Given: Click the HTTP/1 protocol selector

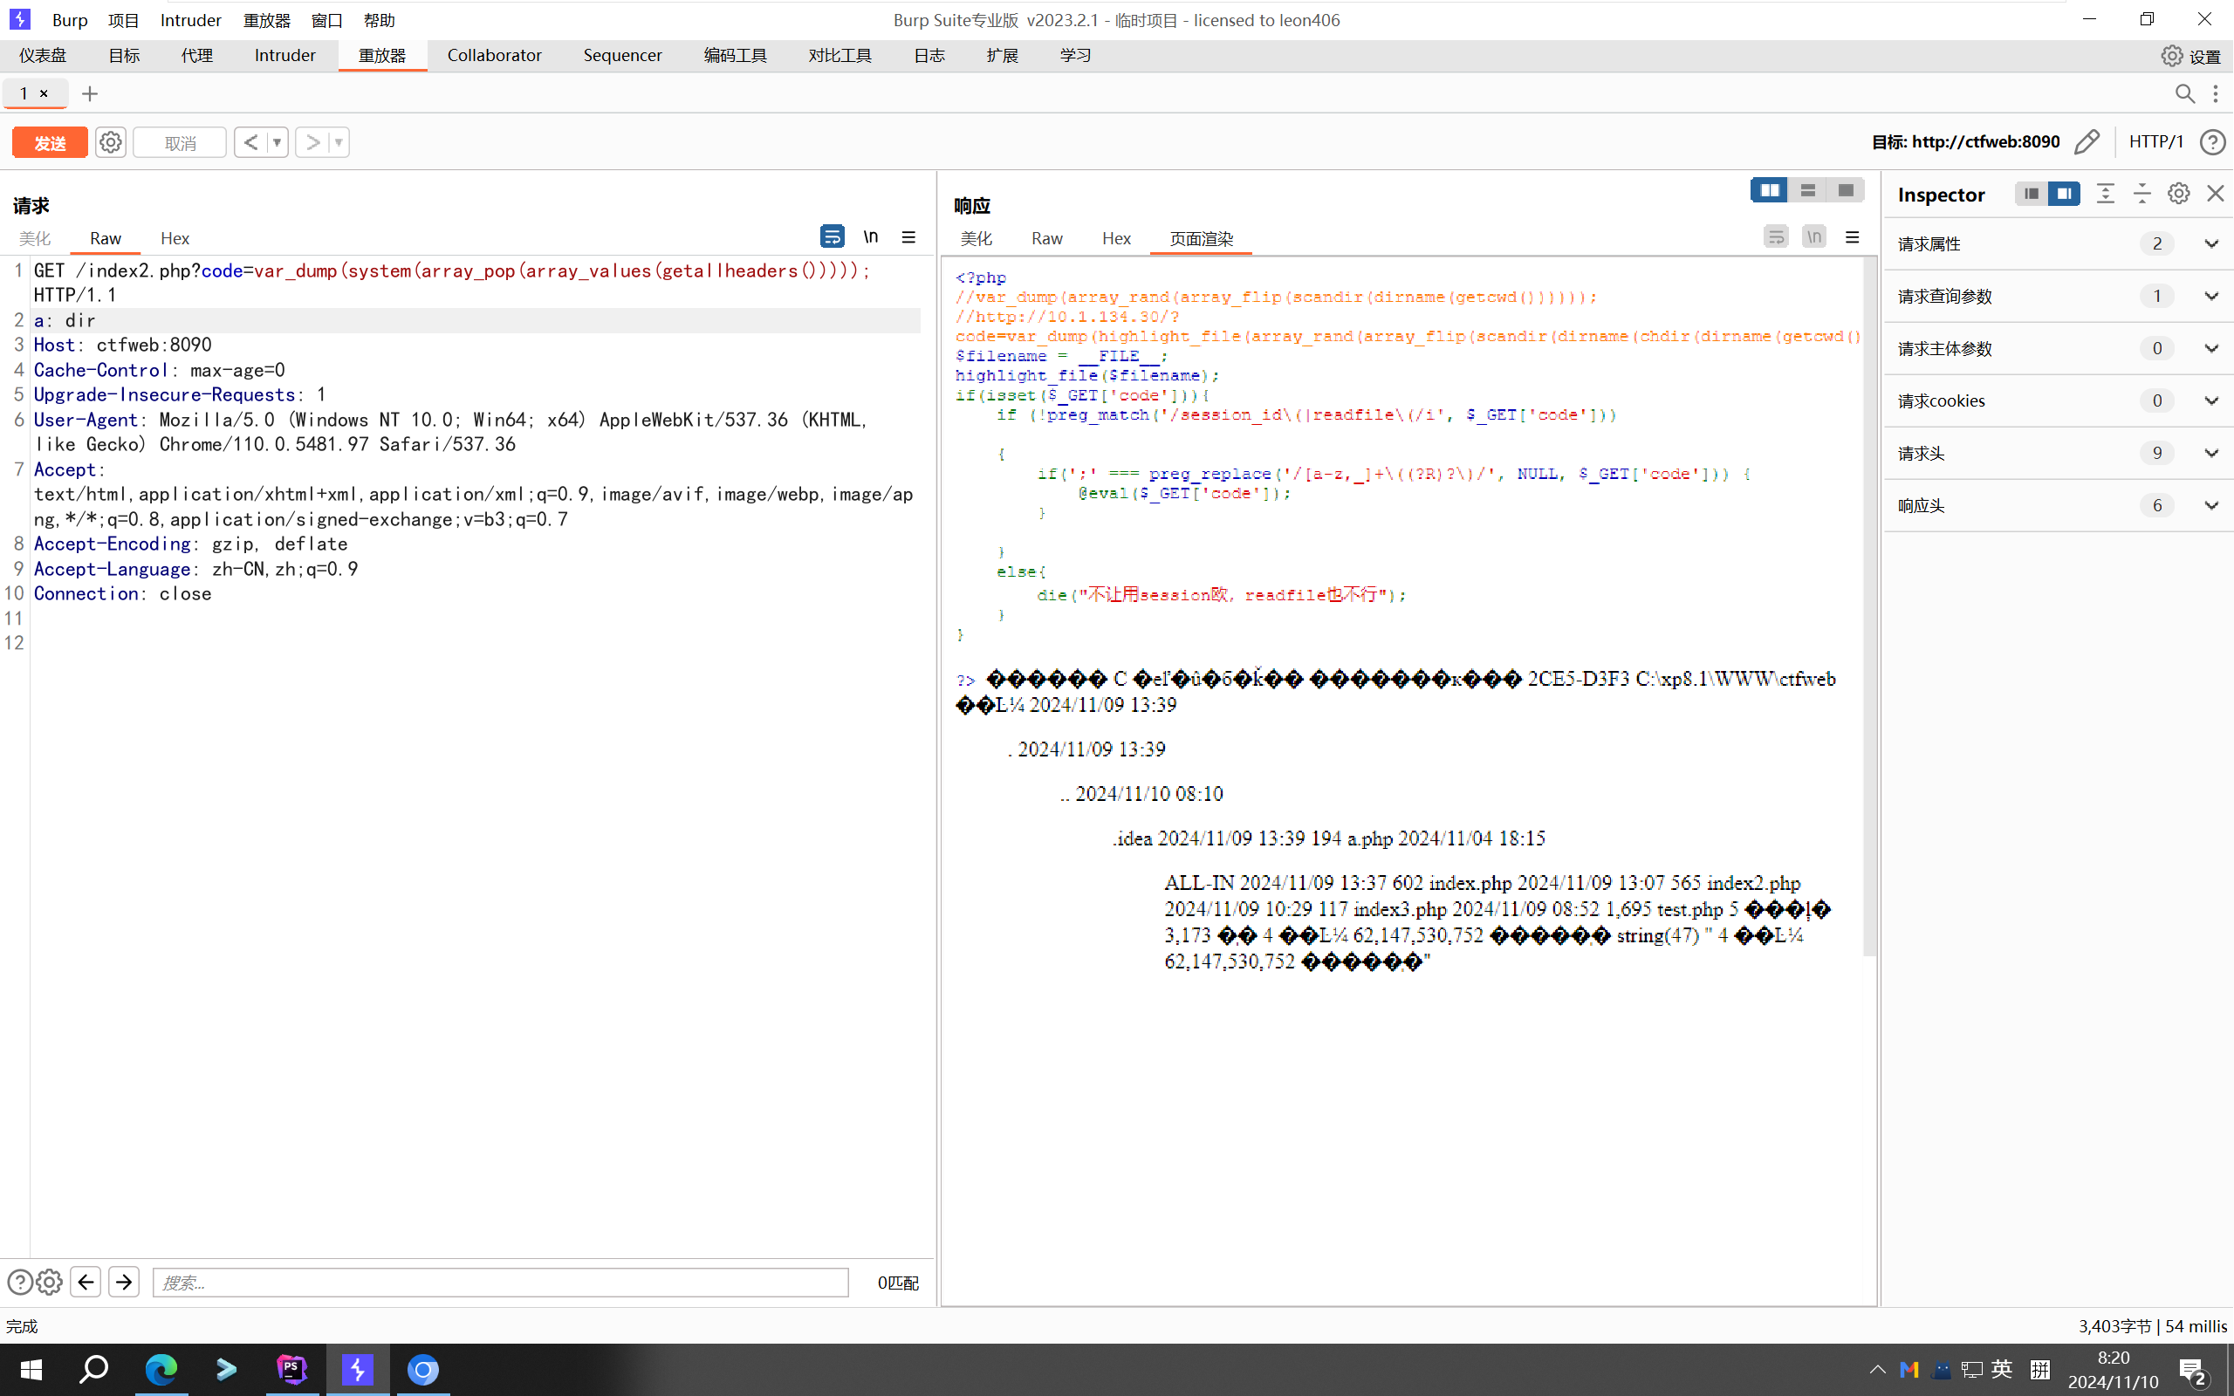Looking at the screenshot, I should tap(2155, 141).
